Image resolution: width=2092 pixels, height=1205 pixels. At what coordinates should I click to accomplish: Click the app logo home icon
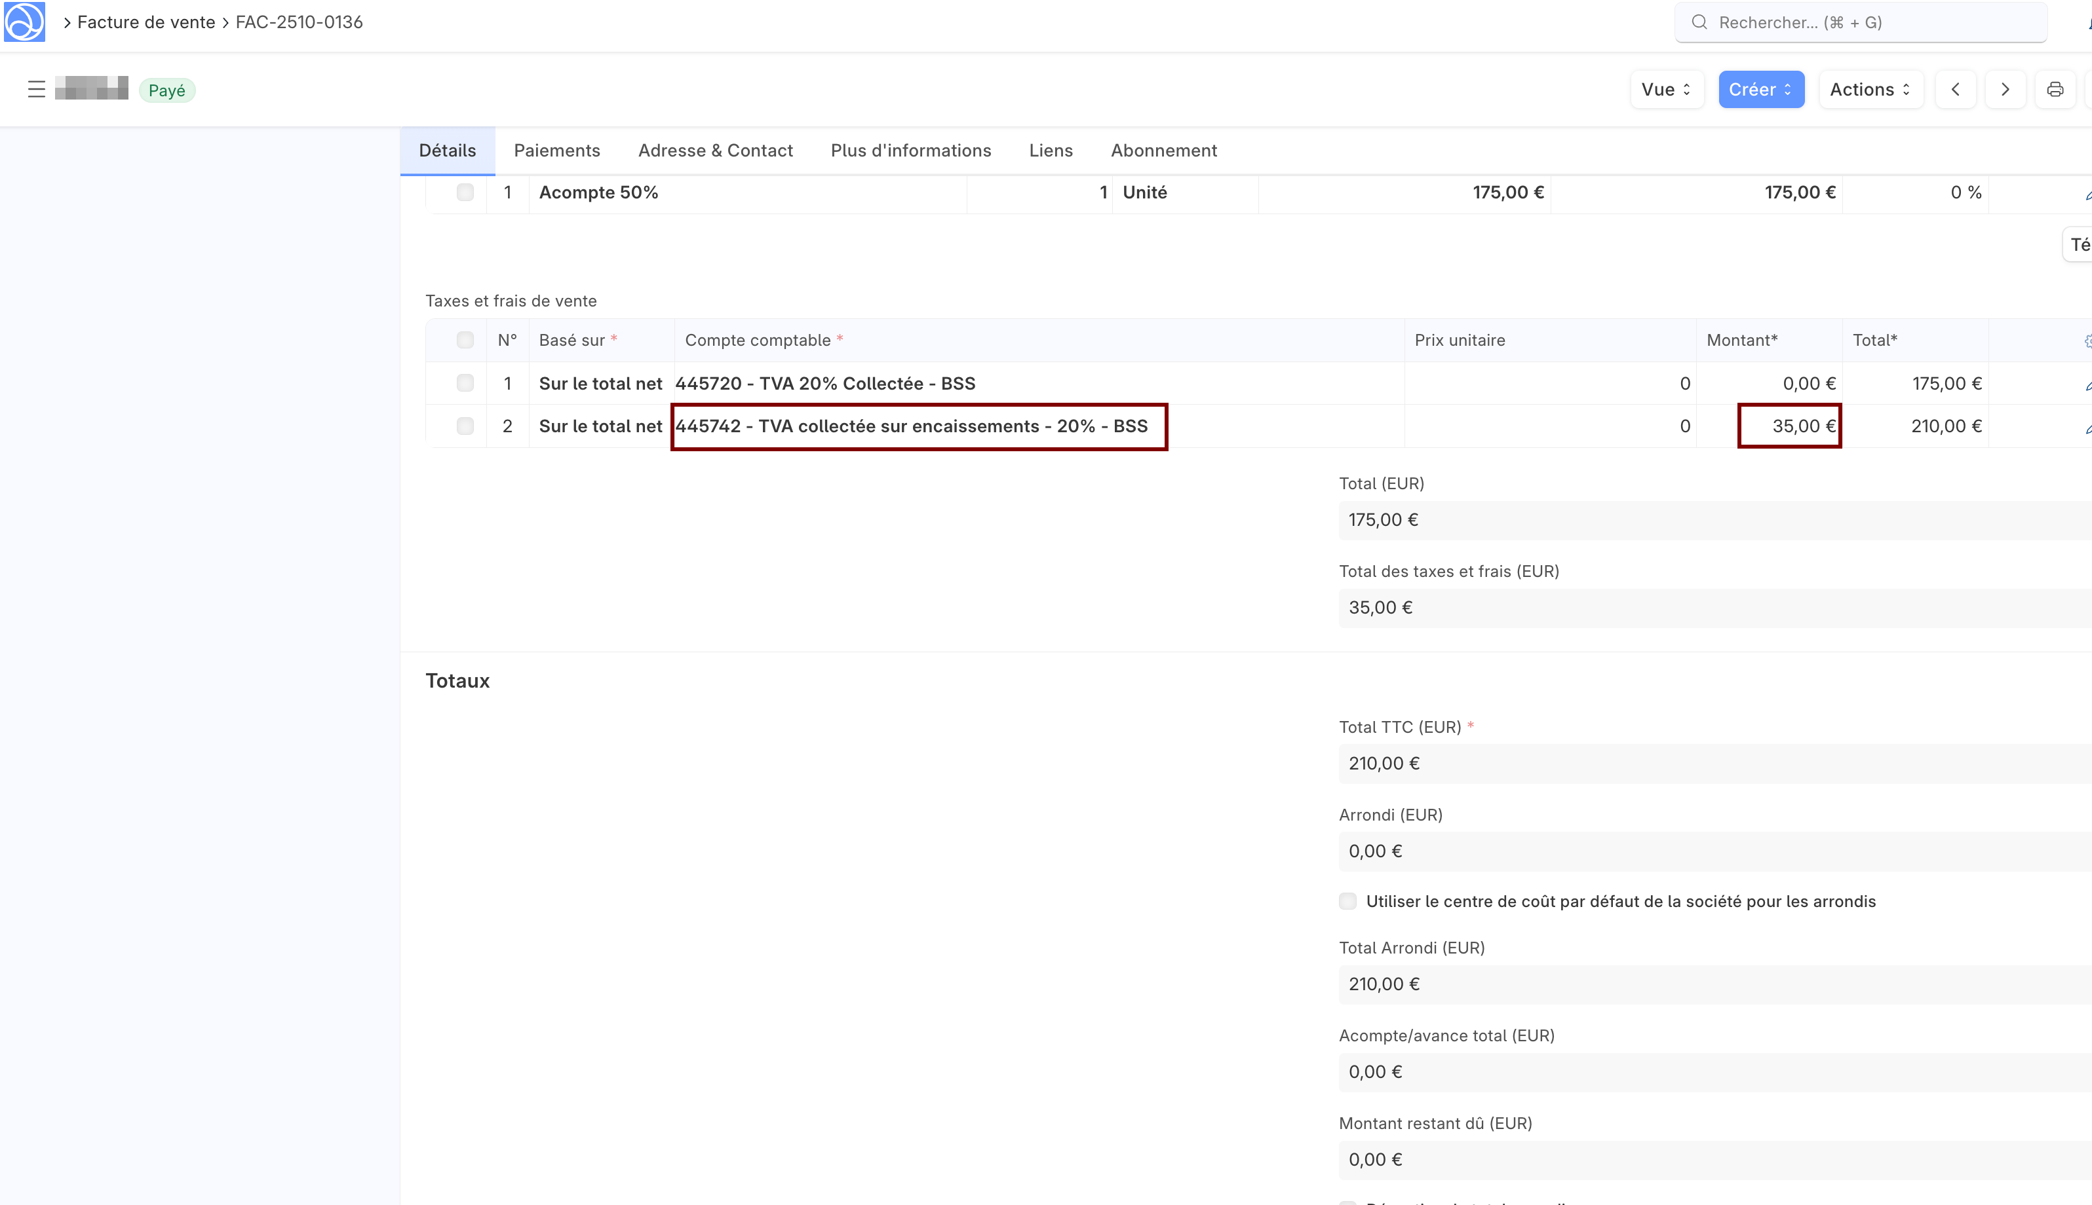tap(24, 22)
